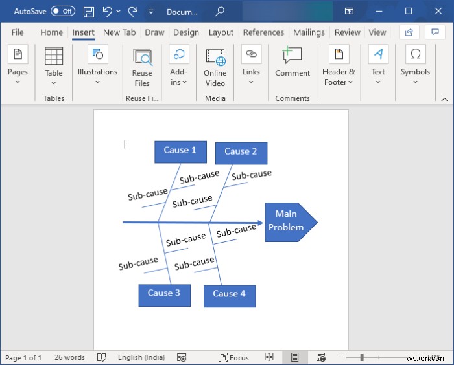Click the Table grid icon
Viewport: 454px width, 365px height.
54,56
